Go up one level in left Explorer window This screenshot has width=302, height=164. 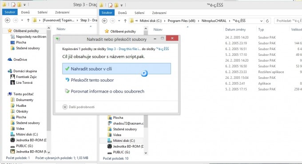tap(28, 20)
